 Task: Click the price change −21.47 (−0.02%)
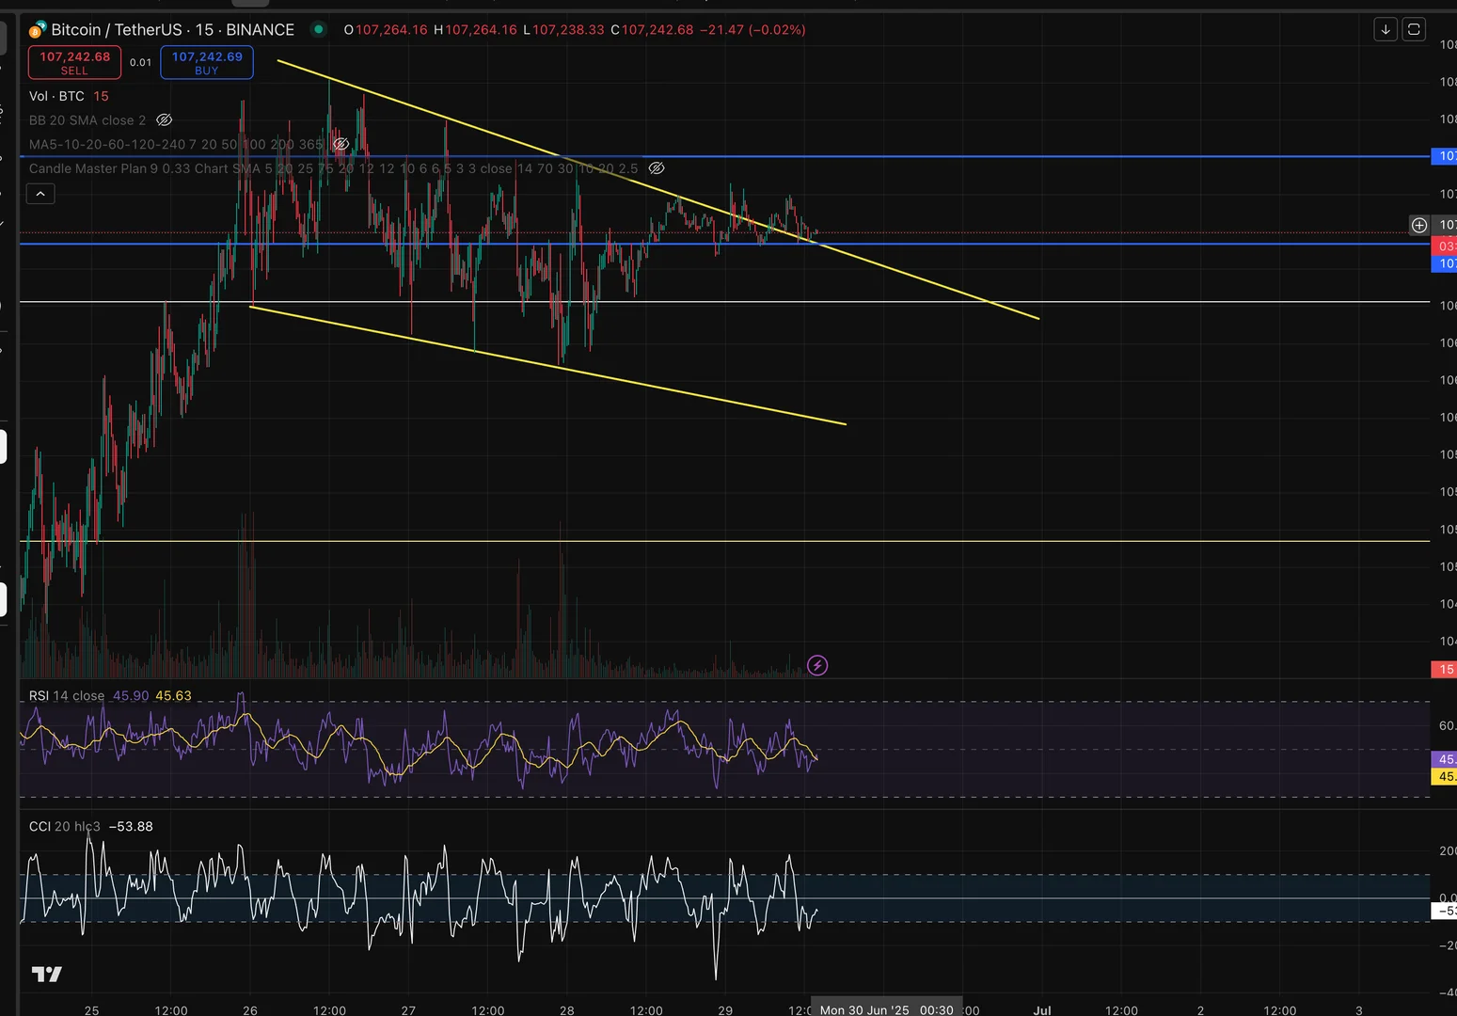752,30
